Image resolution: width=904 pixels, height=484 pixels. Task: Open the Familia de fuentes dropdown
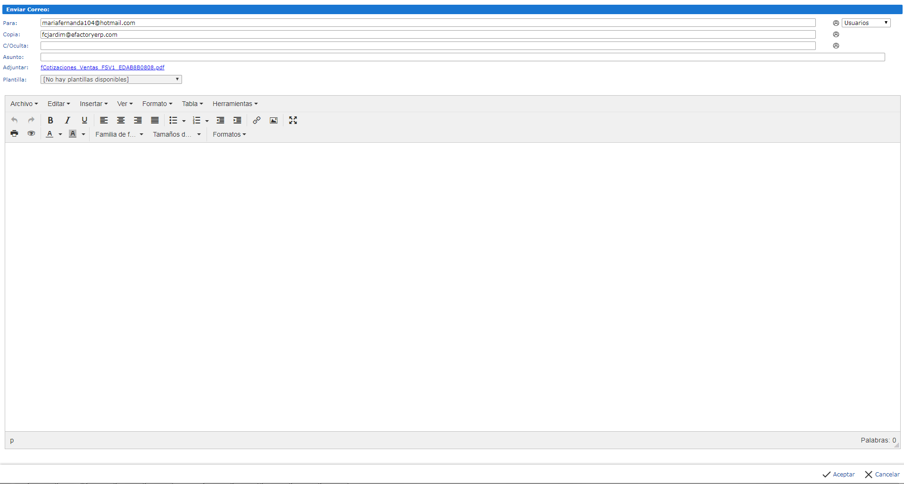tap(119, 134)
